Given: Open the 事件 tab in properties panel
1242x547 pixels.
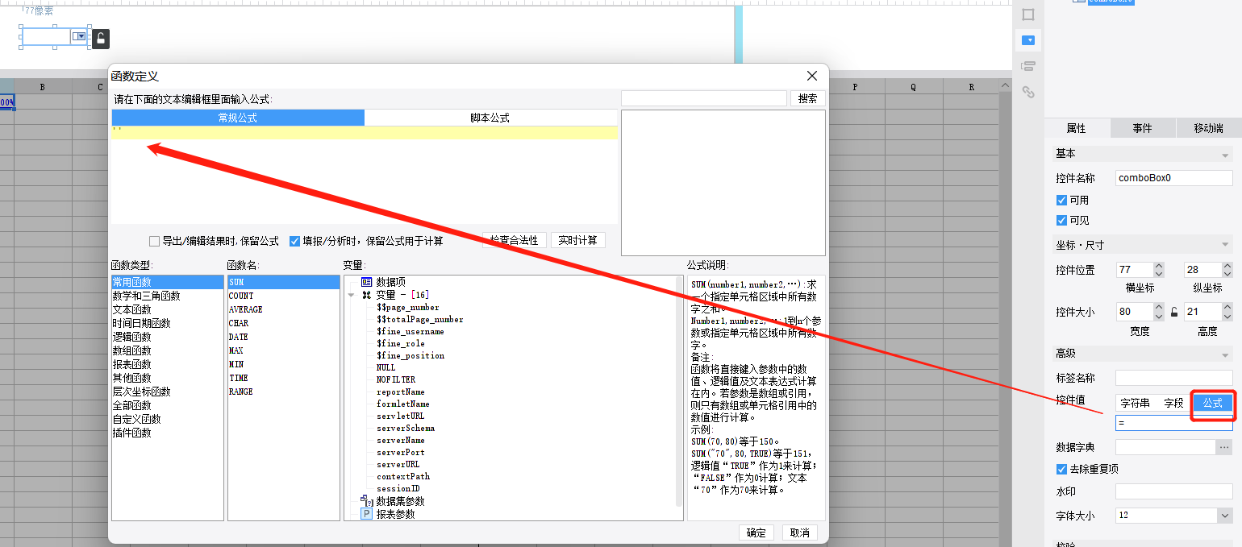Looking at the screenshot, I should pos(1142,128).
